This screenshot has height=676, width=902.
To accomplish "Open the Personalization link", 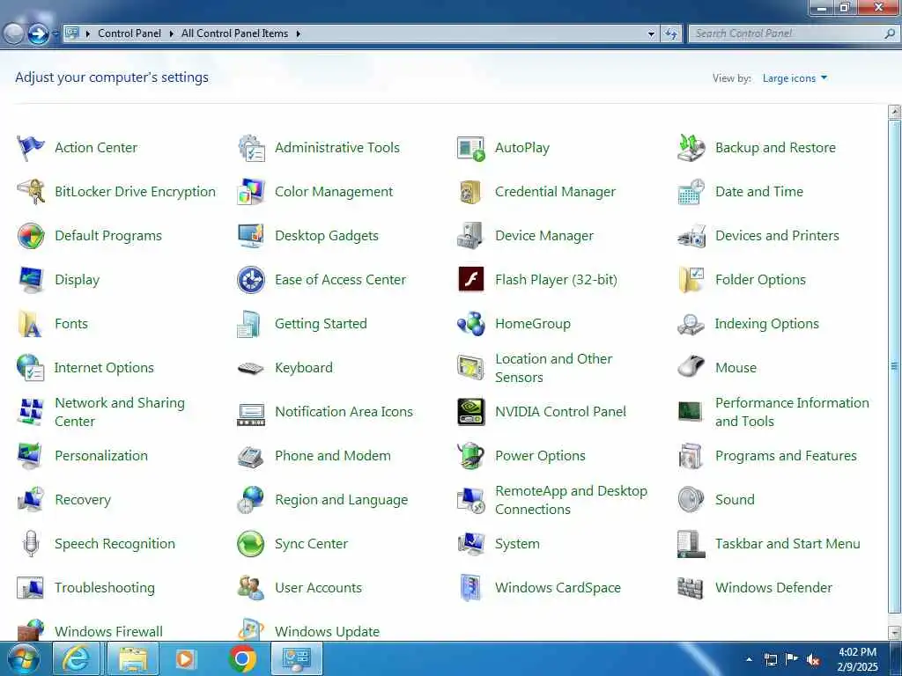I will [x=101, y=456].
